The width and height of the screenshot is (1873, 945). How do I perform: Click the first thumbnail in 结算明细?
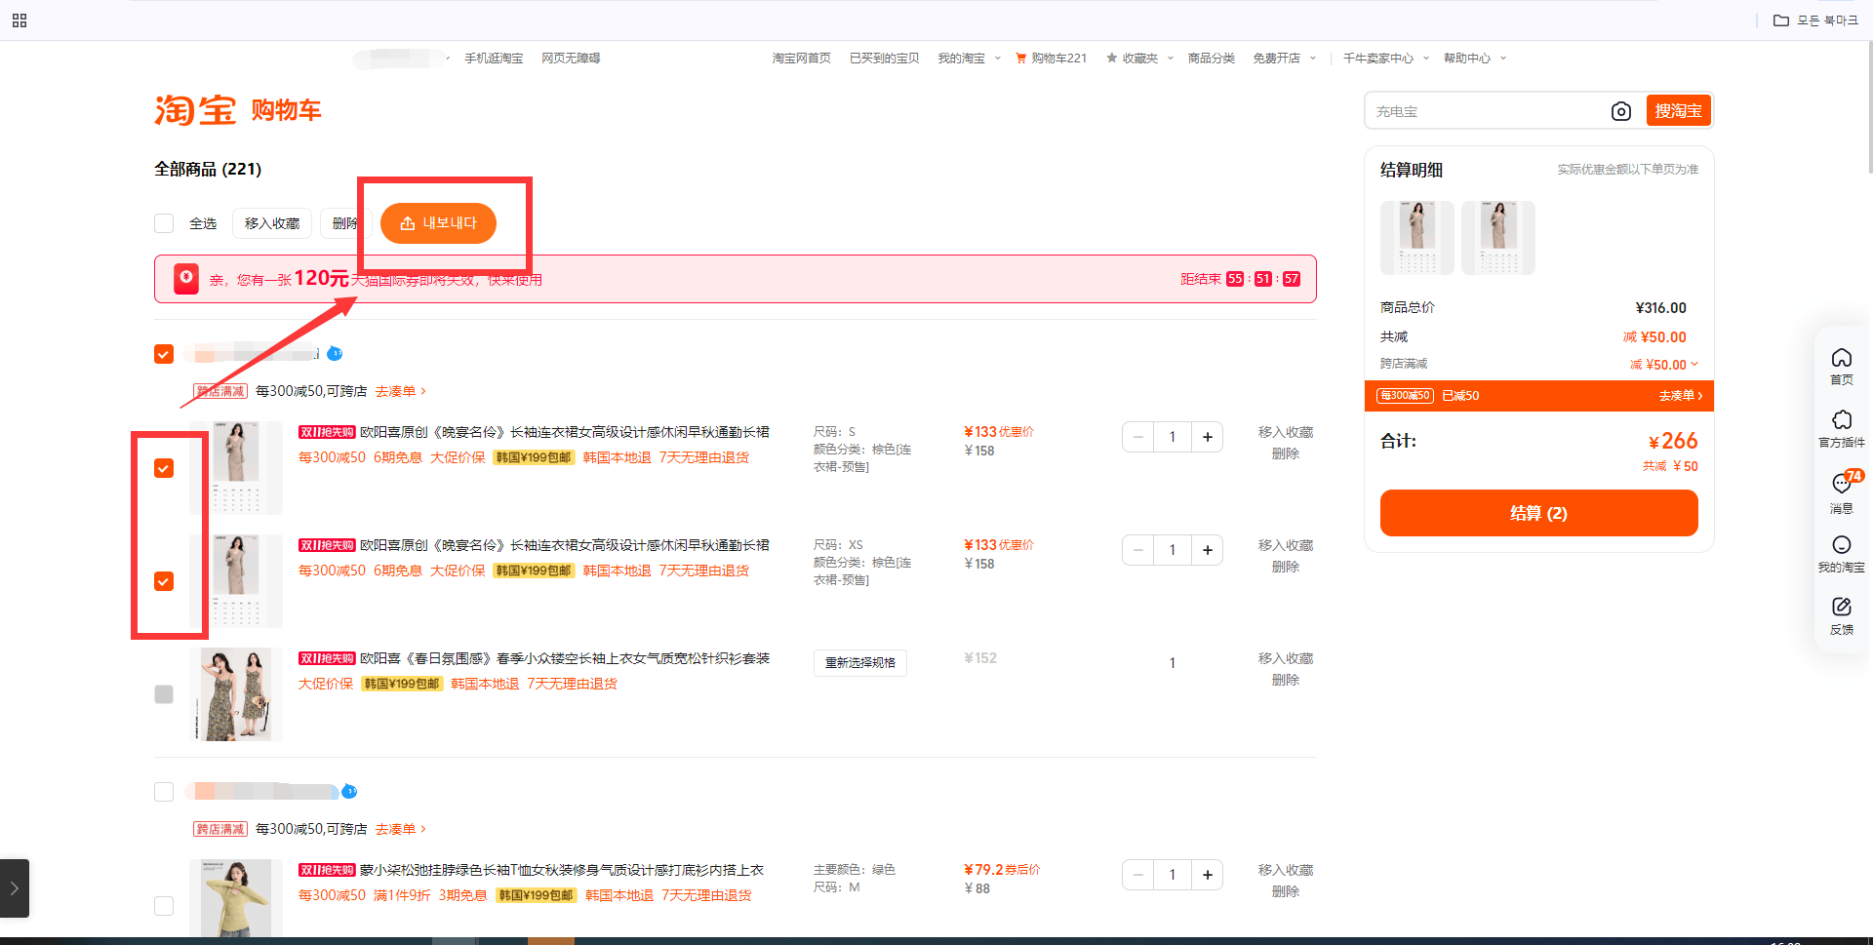coord(1417,238)
